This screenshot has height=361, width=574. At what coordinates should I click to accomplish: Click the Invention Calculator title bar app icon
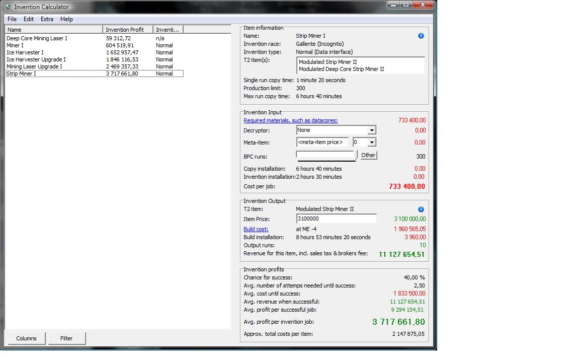[x=8, y=7]
